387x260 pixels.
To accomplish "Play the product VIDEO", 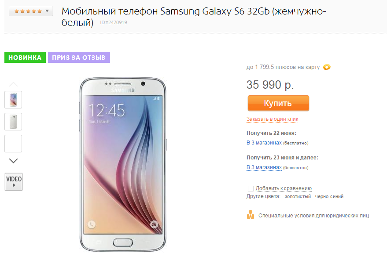I will [x=14, y=182].
